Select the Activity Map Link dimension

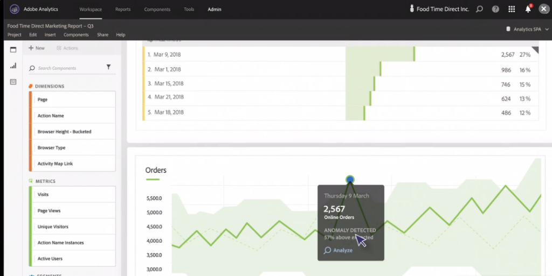[x=72, y=164]
